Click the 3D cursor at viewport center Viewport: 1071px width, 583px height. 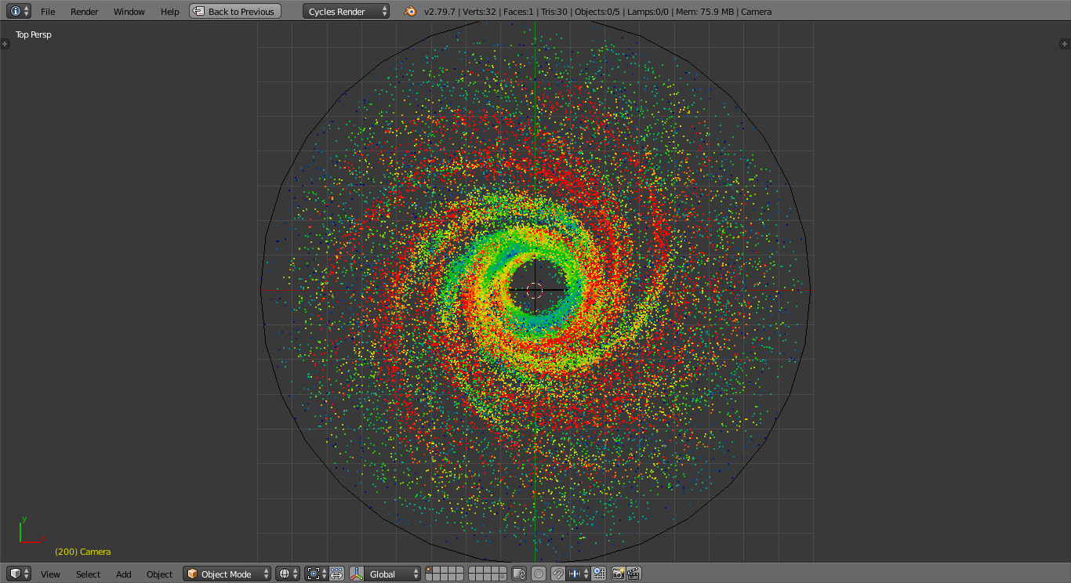click(535, 290)
